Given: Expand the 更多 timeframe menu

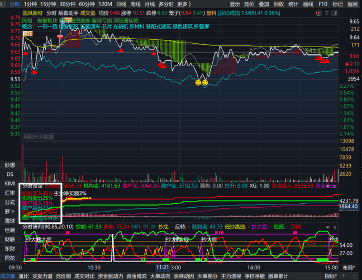Looking at the screenshot, I should tap(184, 4).
